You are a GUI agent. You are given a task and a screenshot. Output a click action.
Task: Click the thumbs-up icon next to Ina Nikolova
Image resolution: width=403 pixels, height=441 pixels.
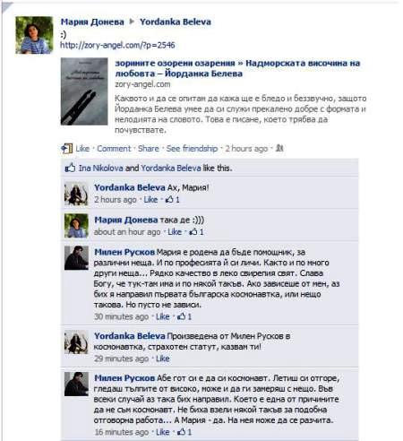(x=70, y=168)
